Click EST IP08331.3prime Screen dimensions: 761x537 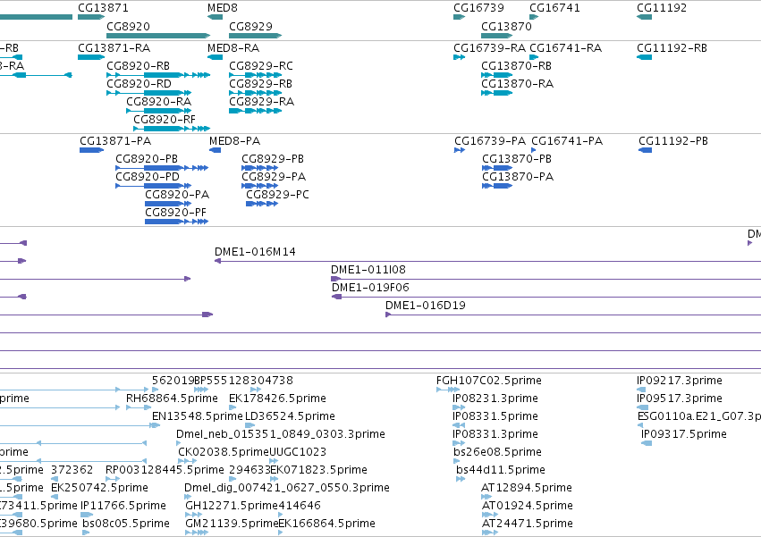point(495,434)
